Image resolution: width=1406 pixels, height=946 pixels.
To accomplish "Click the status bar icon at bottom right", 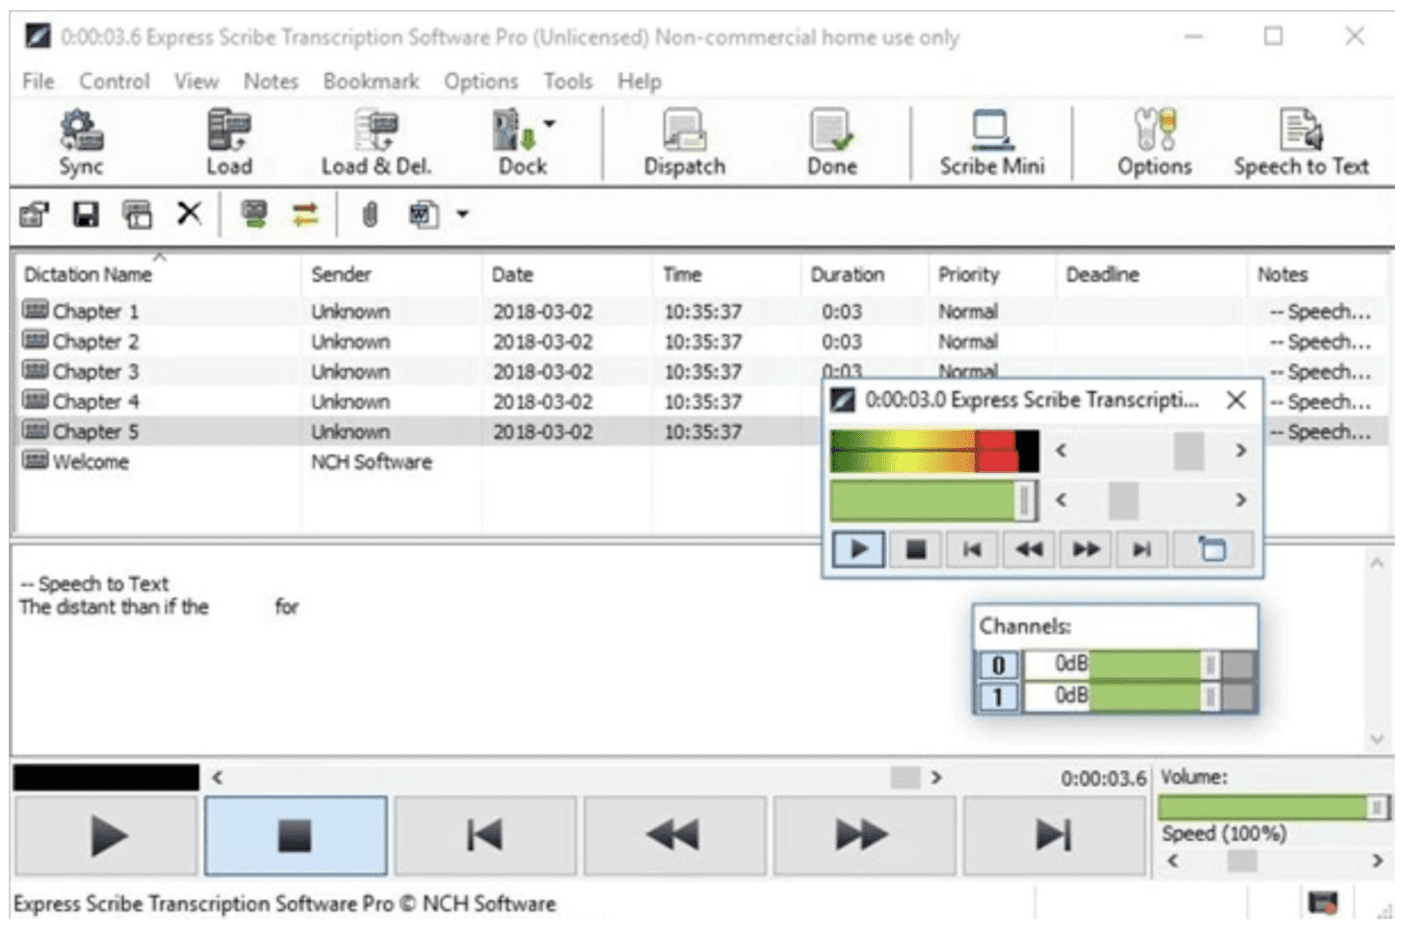I will point(1322,904).
